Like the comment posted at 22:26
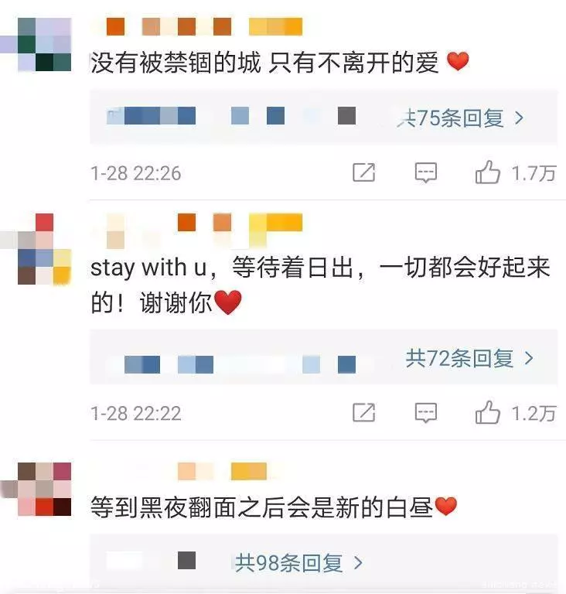Image resolution: width=566 pixels, height=594 pixels. [x=488, y=172]
